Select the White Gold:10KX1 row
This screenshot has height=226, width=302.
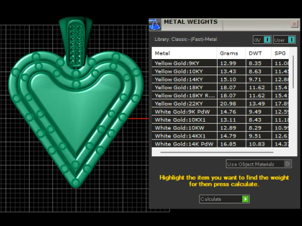coord(220,120)
